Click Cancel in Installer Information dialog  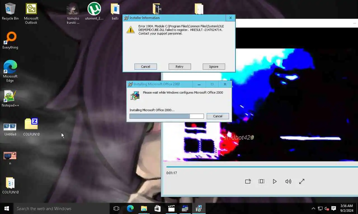pyautogui.click(x=145, y=67)
